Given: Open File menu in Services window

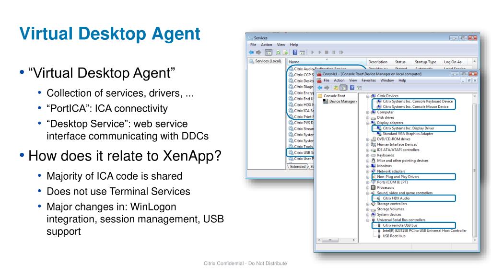Looking at the screenshot, I should [253, 45].
